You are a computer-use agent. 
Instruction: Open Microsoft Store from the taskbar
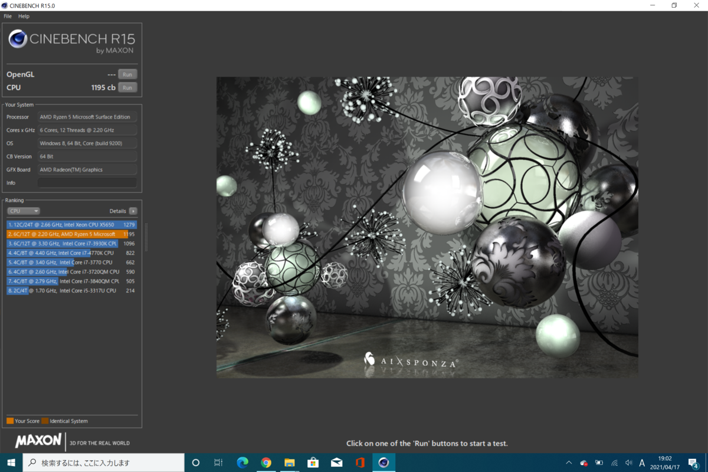coord(313,463)
